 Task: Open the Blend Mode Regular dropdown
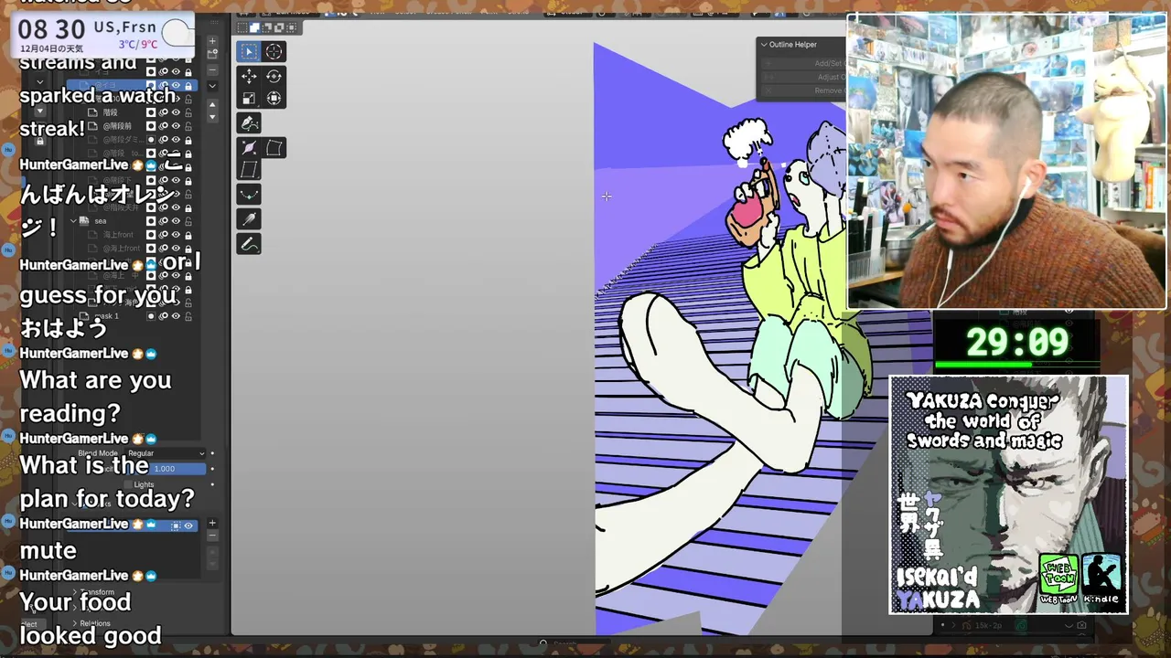click(165, 453)
